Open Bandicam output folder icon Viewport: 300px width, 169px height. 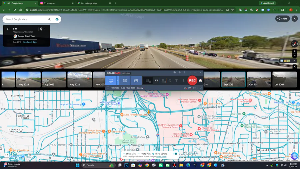coord(174,72)
